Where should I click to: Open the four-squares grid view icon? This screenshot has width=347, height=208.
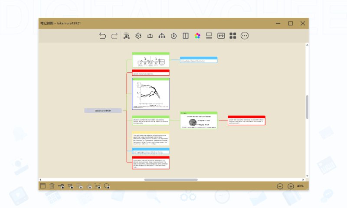(232, 36)
